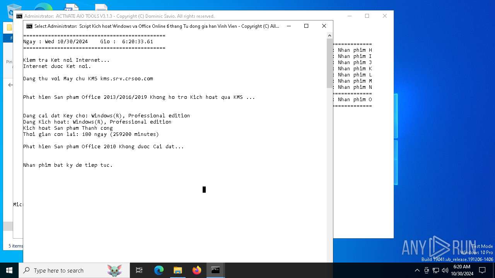
Task: Click 'Nhan phim K' in the background window
Action: point(355,68)
